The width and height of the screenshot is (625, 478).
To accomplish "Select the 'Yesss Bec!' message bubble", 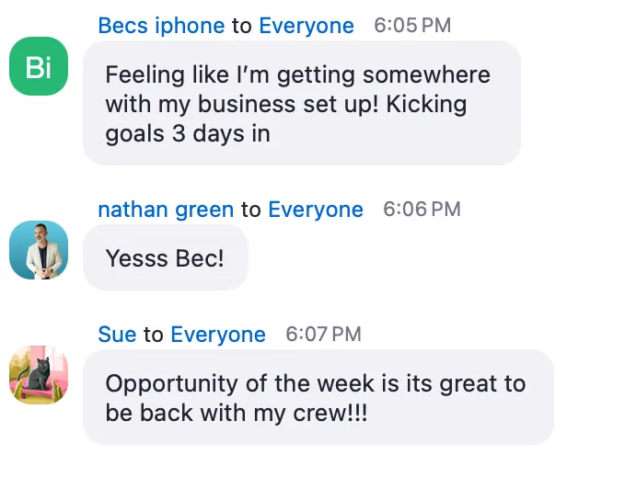I will click(165, 258).
